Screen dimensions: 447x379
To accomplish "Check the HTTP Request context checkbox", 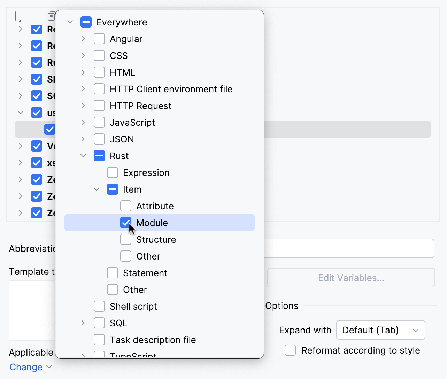I will (99, 106).
